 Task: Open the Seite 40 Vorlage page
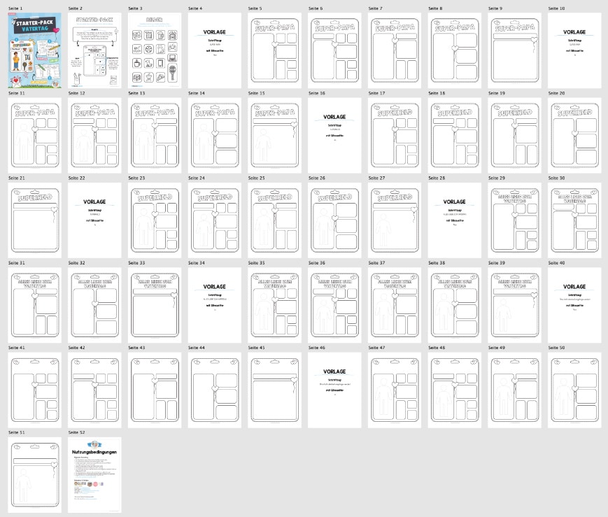tap(574, 305)
